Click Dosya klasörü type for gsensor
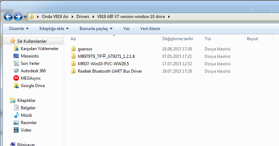This screenshot has height=146, width=279. (217, 49)
